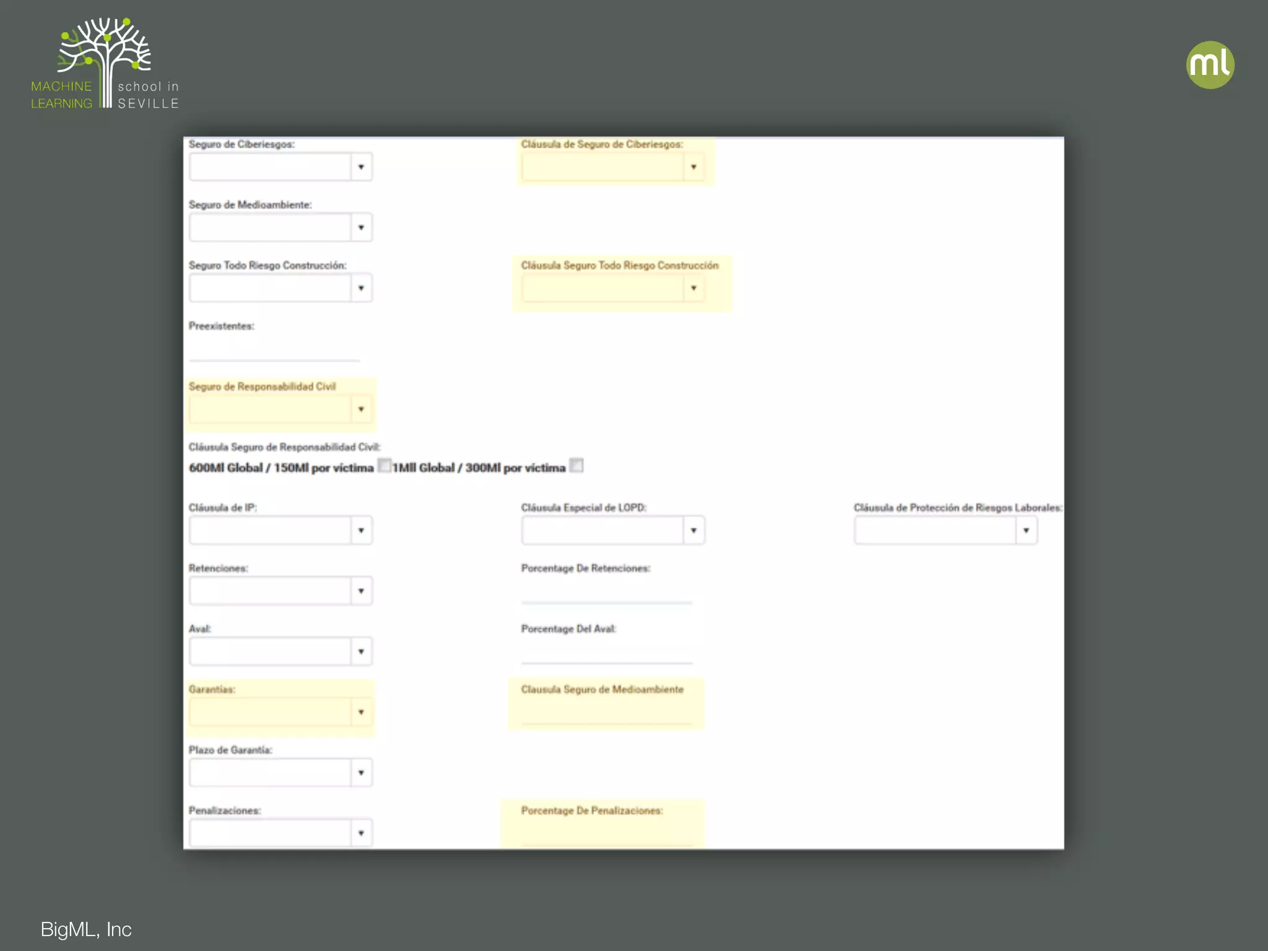Screen dimensions: 1268x951
Task: Expand the Aval dropdown
Action: pyautogui.click(x=361, y=652)
